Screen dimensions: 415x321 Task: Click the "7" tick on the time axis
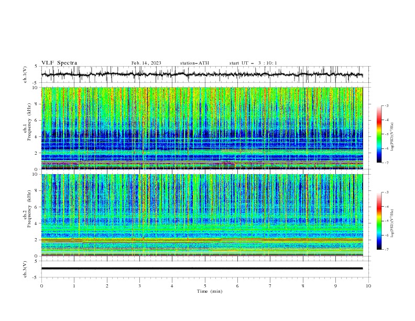[x=270, y=286]
